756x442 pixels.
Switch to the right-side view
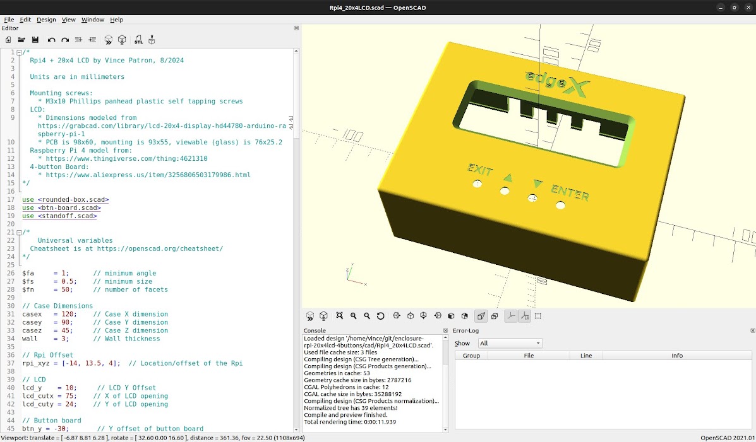click(x=397, y=316)
